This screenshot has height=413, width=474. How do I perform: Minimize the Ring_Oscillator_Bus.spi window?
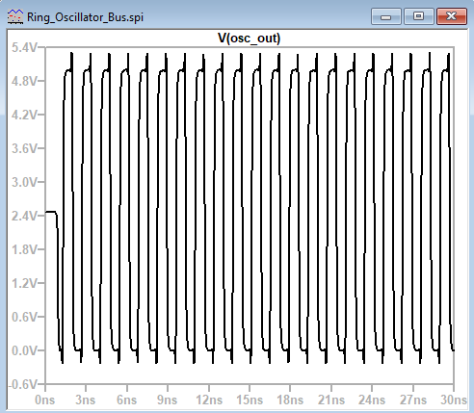386,16
